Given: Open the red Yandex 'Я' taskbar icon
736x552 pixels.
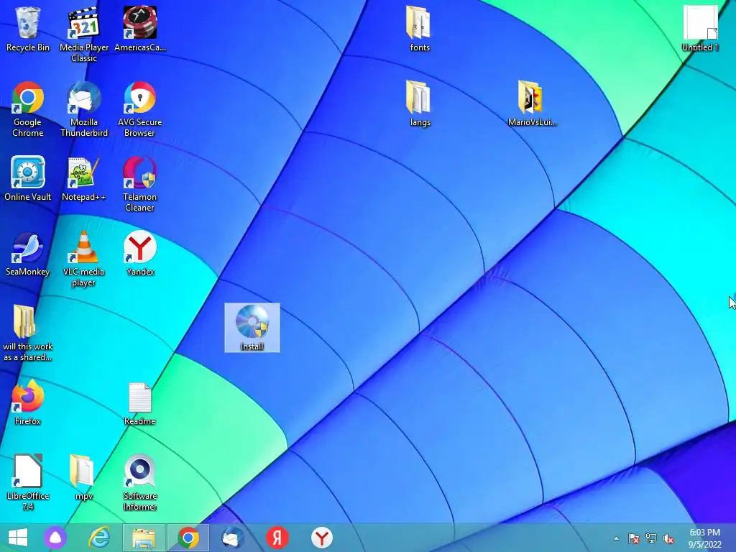Looking at the screenshot, I should 277,538.
